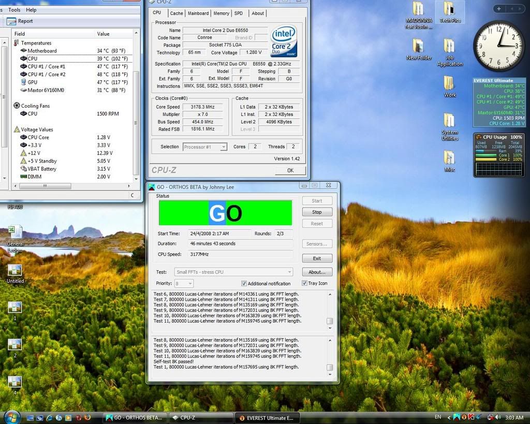
Task: Click the volume speaker tray icon
Action: (497, 417)
